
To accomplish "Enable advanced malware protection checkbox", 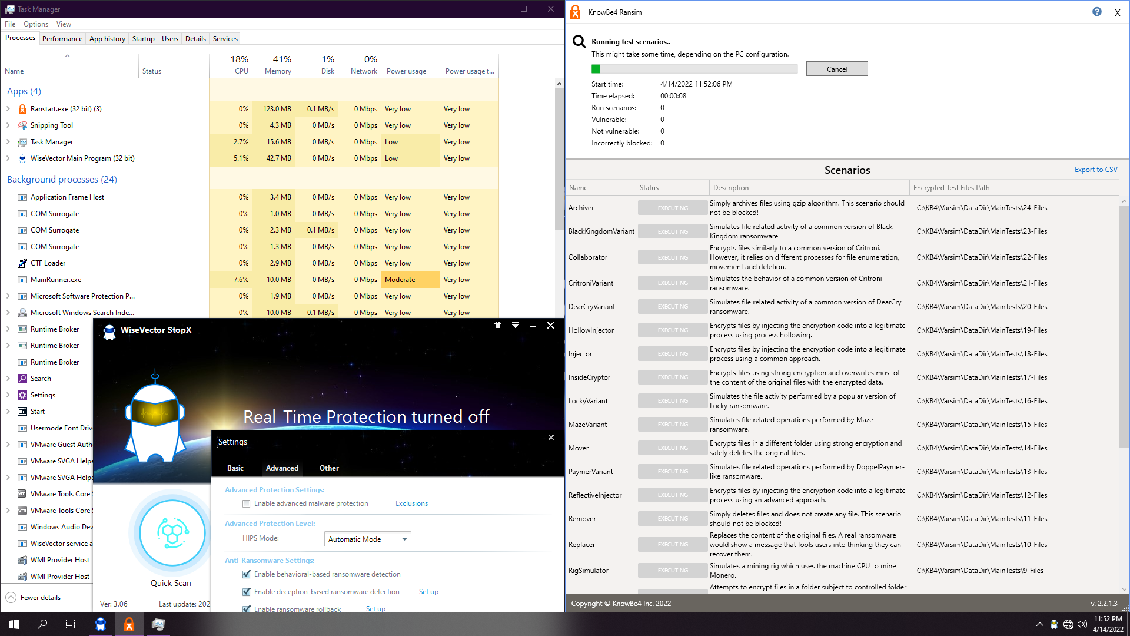I will click(246, 503).
